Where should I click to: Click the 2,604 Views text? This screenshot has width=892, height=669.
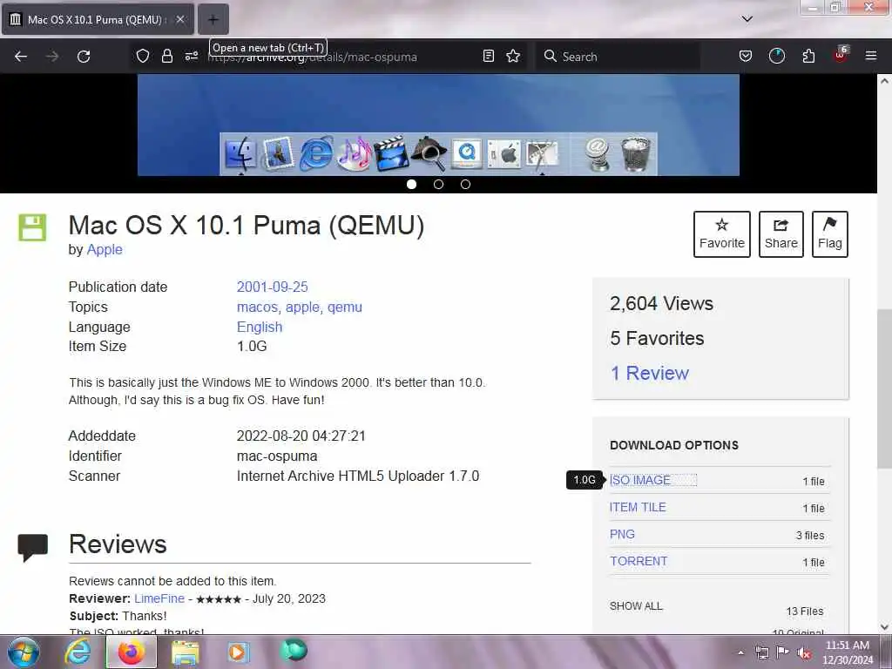tap(662, 303)
